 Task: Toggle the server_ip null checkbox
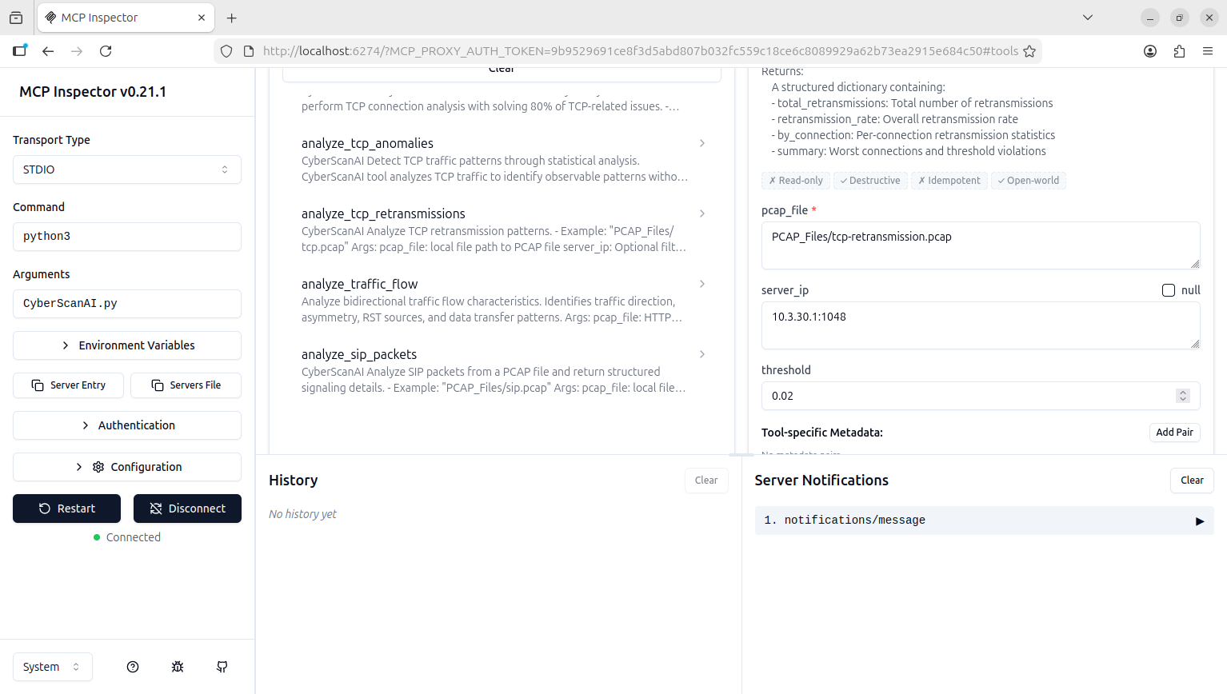pos(1169,290)
